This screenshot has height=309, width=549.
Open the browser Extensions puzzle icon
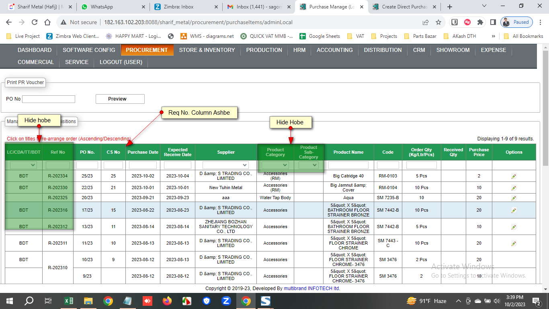click(x=480, y=23)
